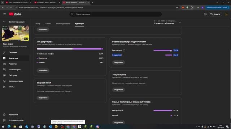
Task: Click the browser back arrow
Action: tap(3, 8)
